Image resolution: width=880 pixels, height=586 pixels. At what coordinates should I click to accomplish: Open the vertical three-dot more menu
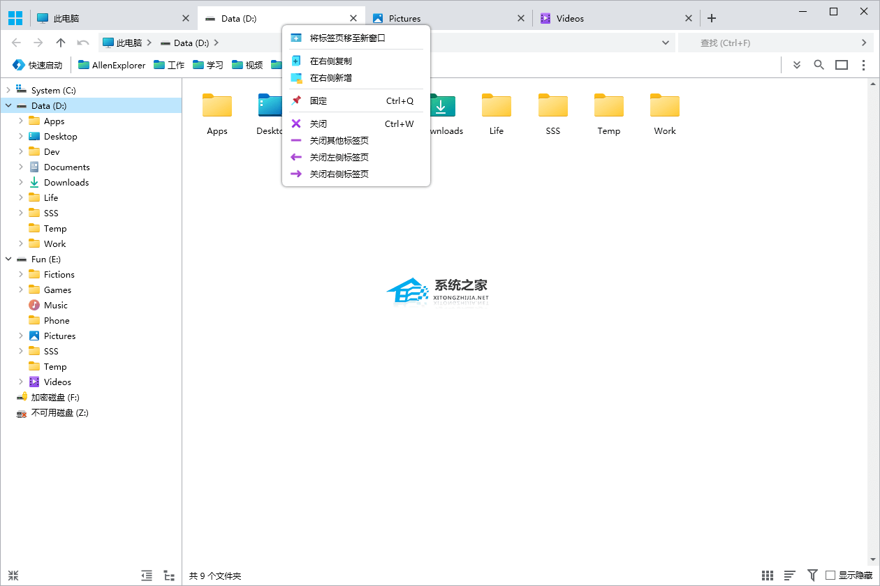(x=864, y=65)
